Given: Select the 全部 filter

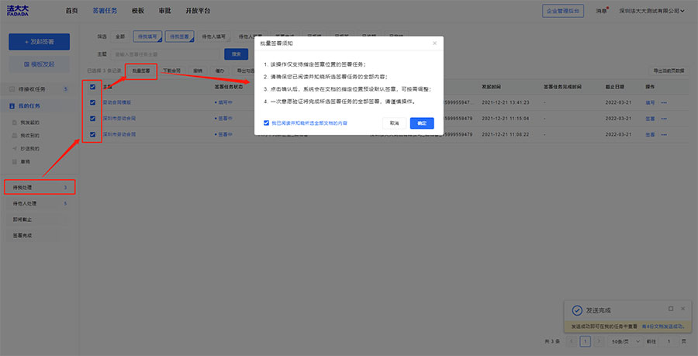Looking at the screenshot, I should click(120, 37).
